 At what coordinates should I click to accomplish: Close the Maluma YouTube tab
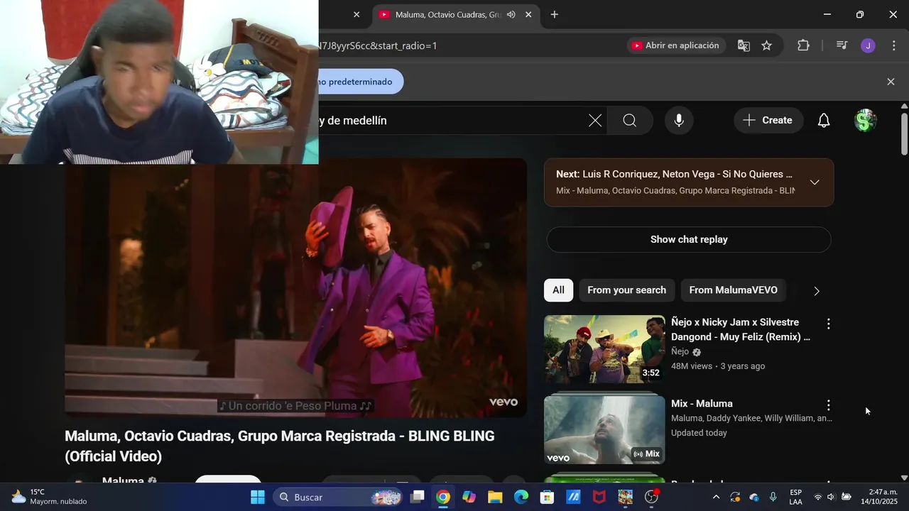[528, 14]
